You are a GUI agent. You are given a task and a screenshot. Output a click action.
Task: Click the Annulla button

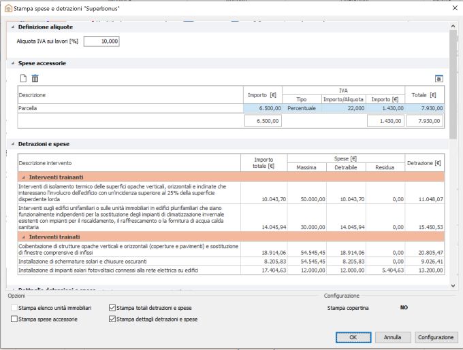pos(392,337)
